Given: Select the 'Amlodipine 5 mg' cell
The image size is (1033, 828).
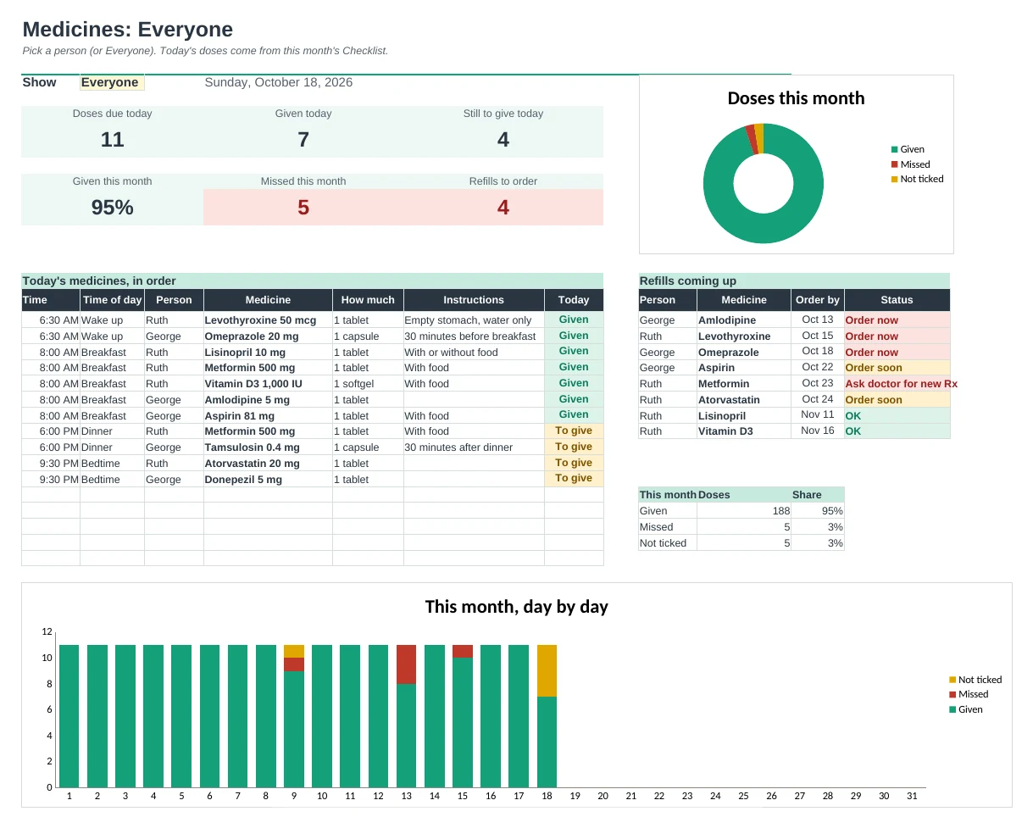Looking at the screenshot, I should pos(268,400).
